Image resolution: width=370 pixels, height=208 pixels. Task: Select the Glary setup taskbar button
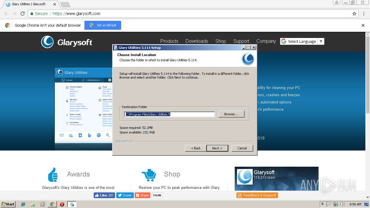[x=72, y=204]
